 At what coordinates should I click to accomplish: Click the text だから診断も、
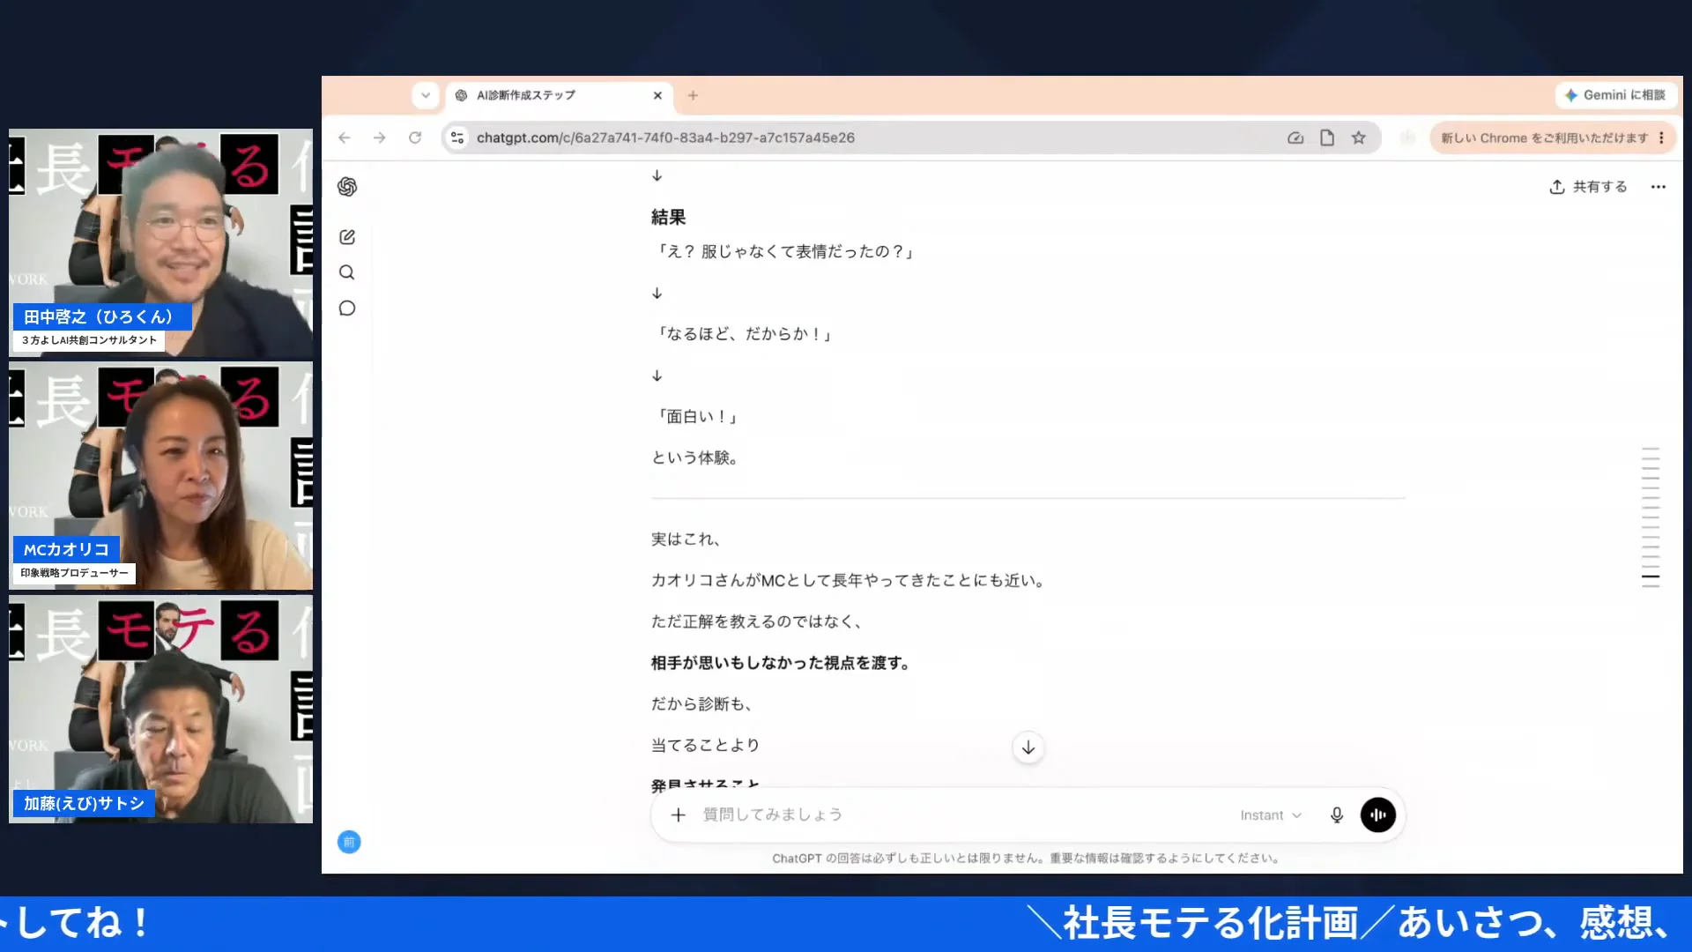click(x=704, y=703)
